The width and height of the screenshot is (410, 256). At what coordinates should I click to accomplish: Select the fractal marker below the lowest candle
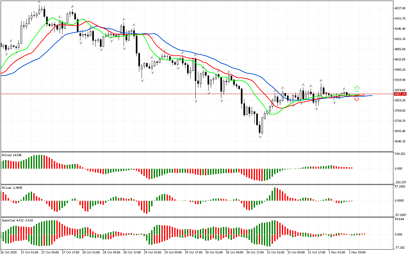pos(260,137)
